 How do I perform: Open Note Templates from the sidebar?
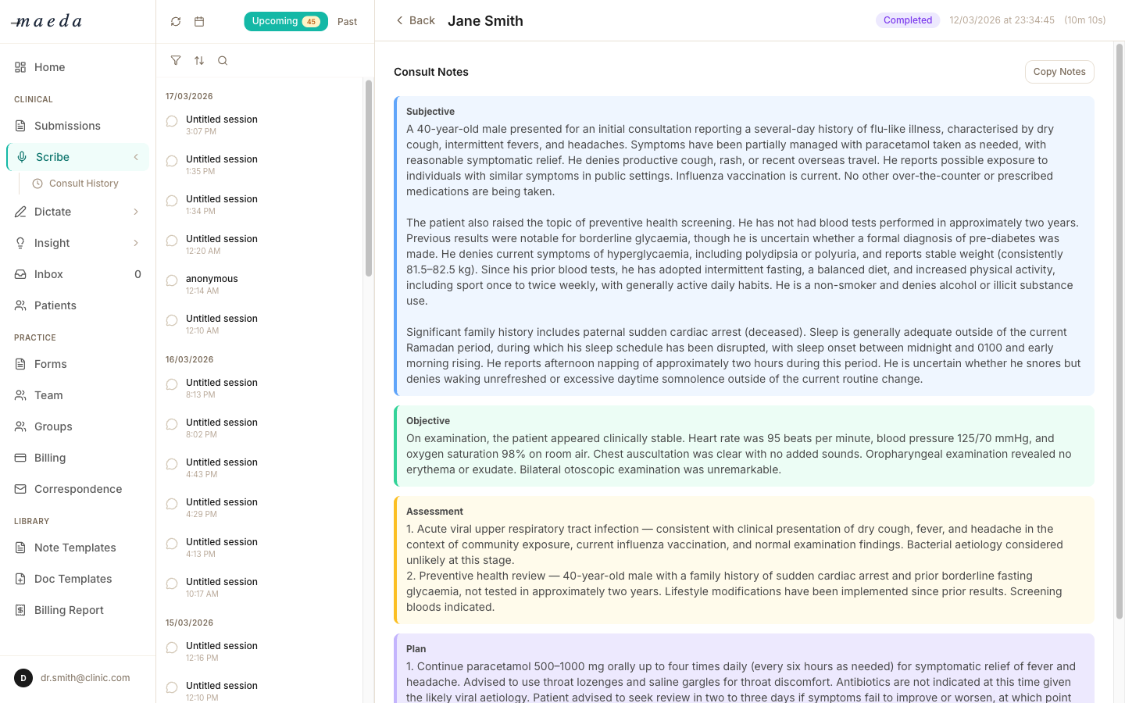pos(74,548)
